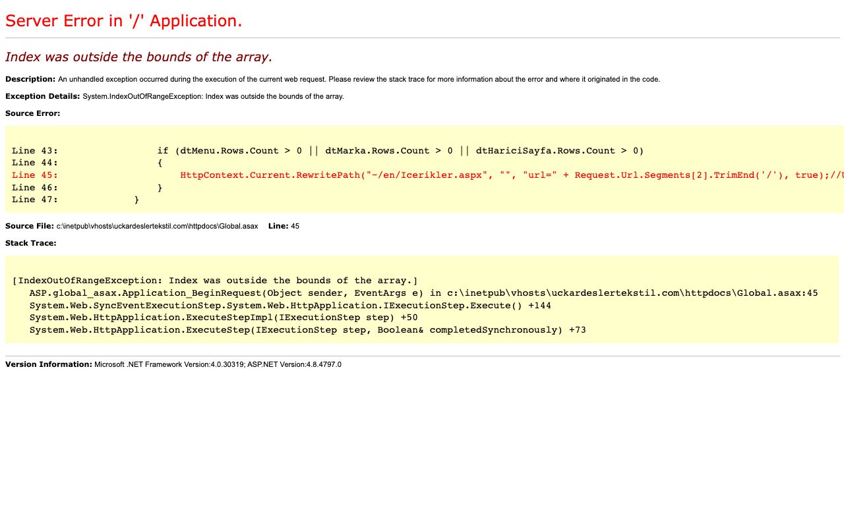Click the 'Description:' label

[30, 79]
